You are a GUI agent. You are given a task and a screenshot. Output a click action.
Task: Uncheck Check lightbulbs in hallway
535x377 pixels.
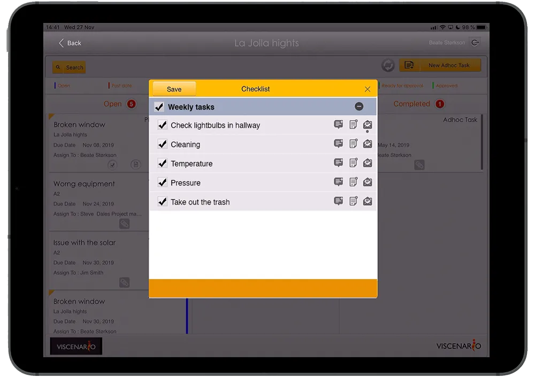tap(163, 125)
